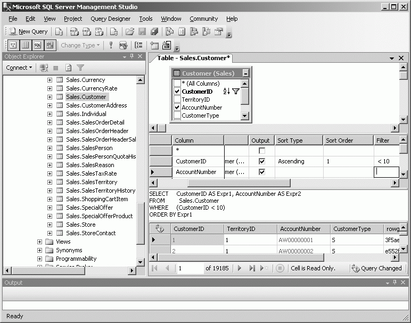Click the Move First record button
Image resolution: width=411 pixels, height=323 pixels.
pos(154,268)
